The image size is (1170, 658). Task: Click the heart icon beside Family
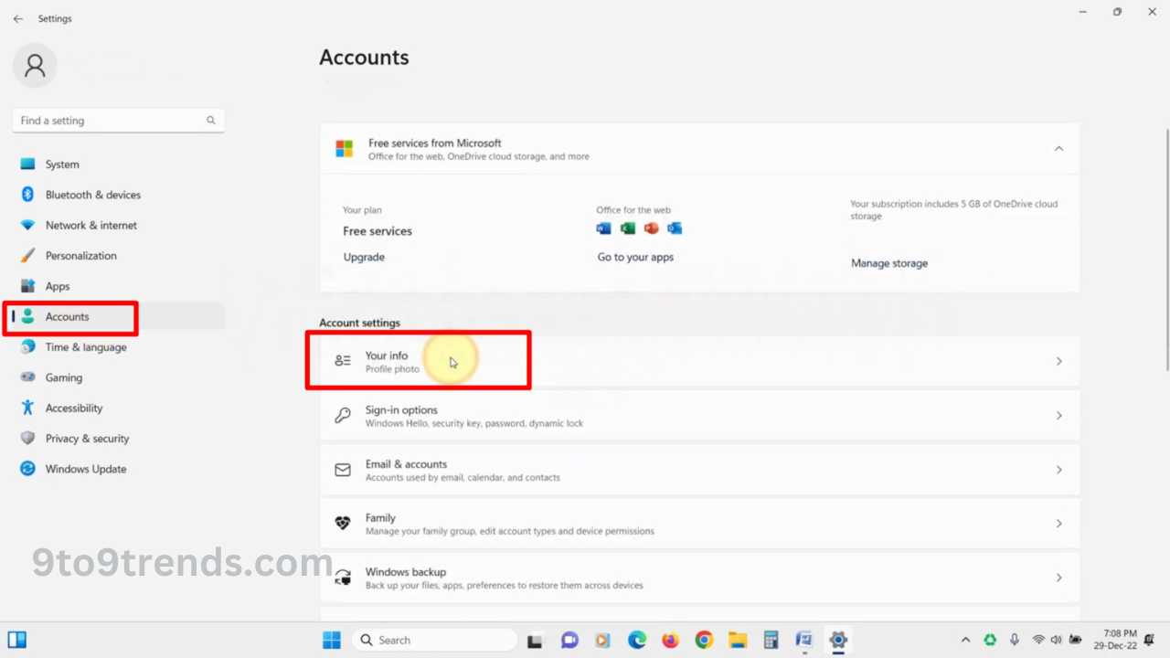coord(343,524)
